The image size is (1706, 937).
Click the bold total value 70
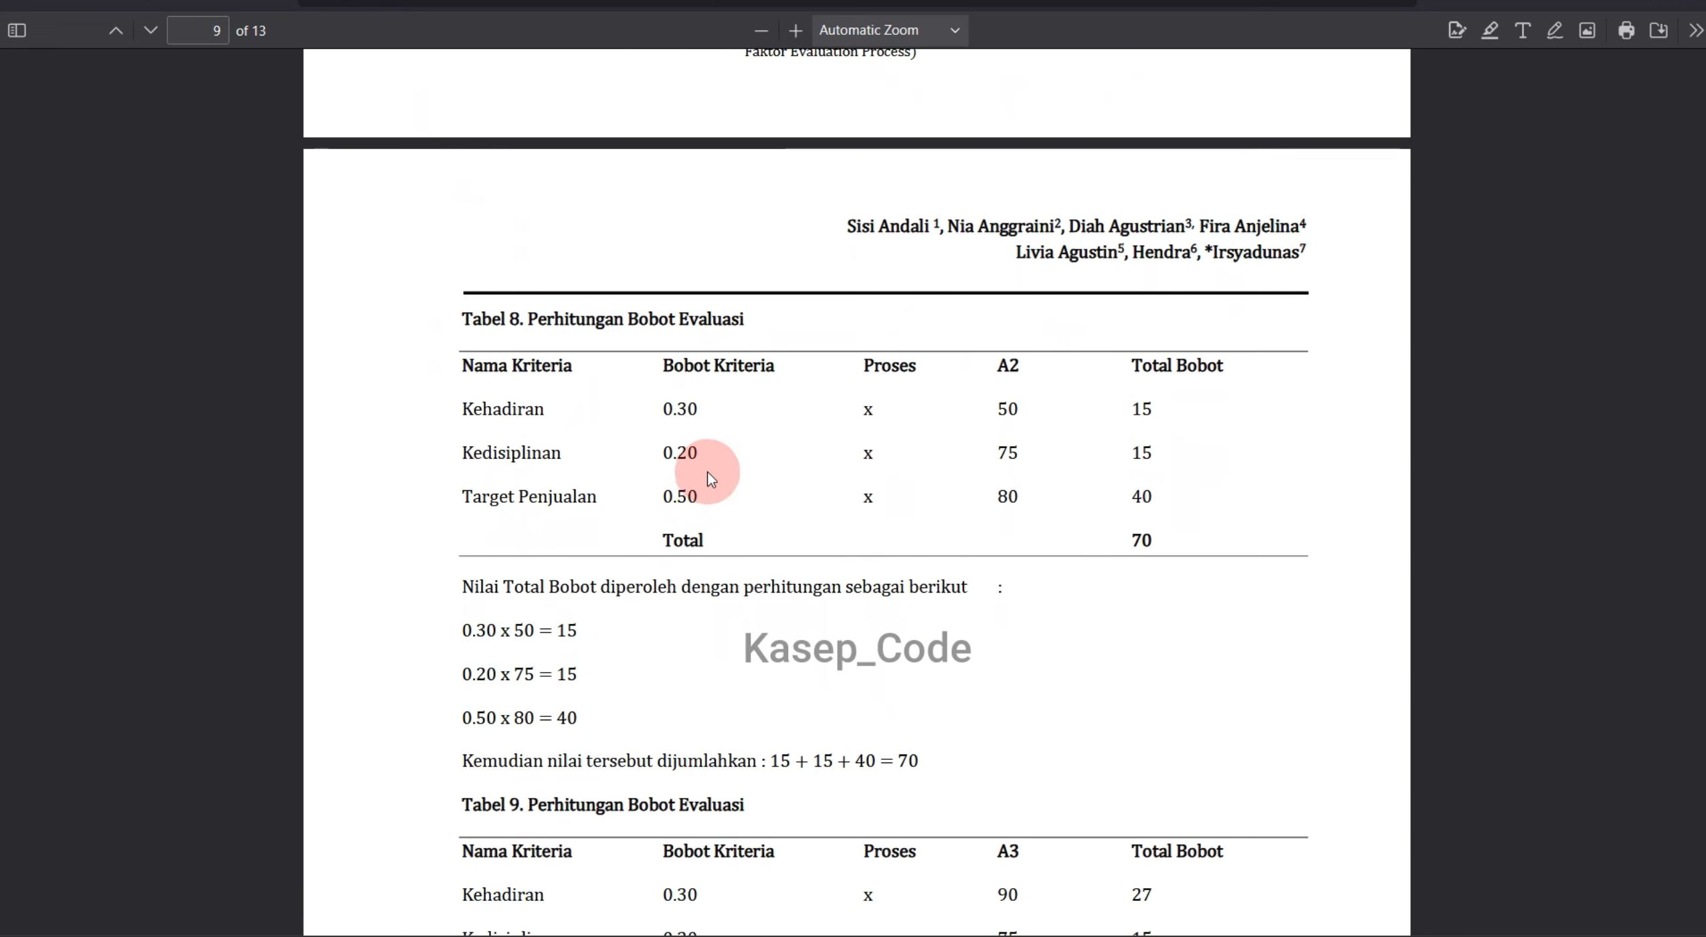tap(1141, 540)
